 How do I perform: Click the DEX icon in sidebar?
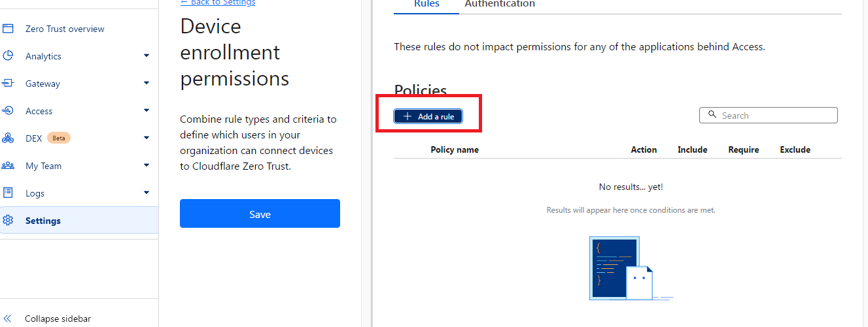pyautogui.click(x=8, y=138)
